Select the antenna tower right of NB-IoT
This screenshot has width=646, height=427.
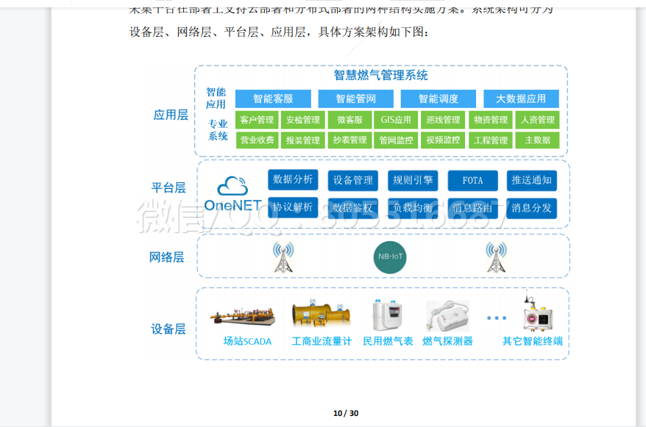(x=496, y=257)
